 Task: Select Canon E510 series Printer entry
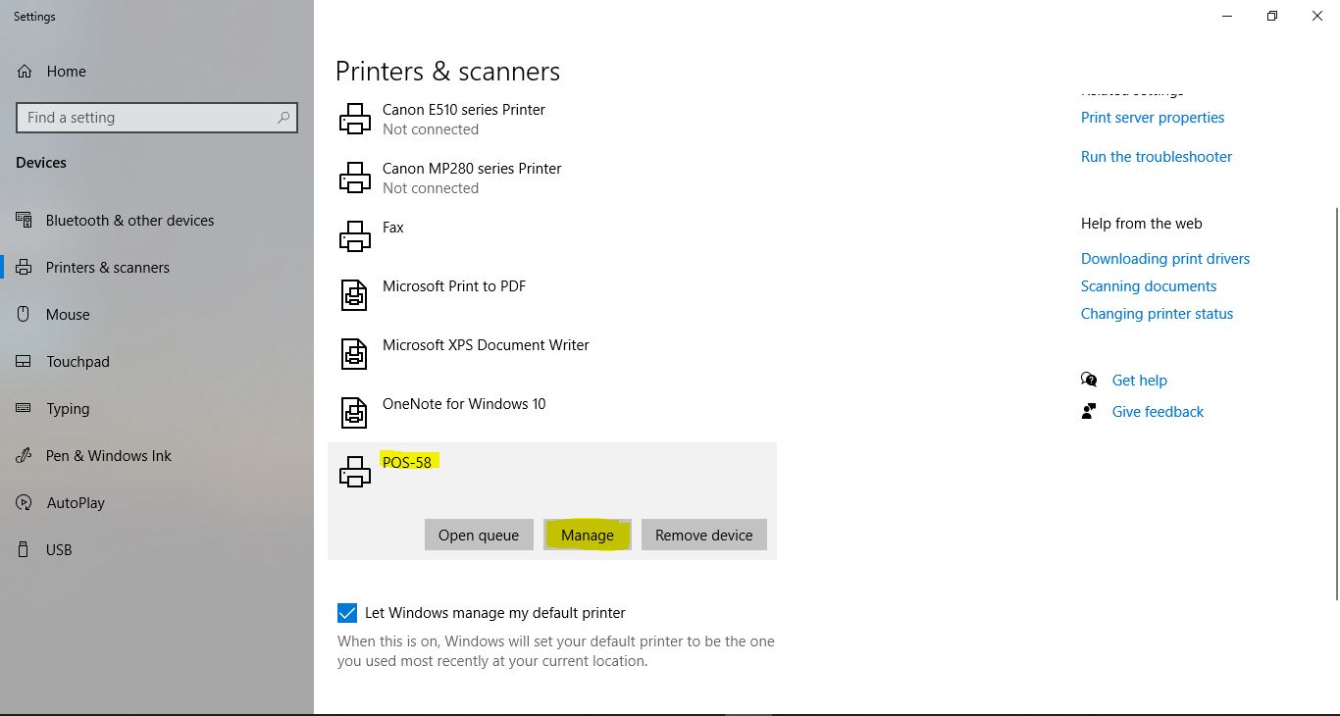coord(552,119)
